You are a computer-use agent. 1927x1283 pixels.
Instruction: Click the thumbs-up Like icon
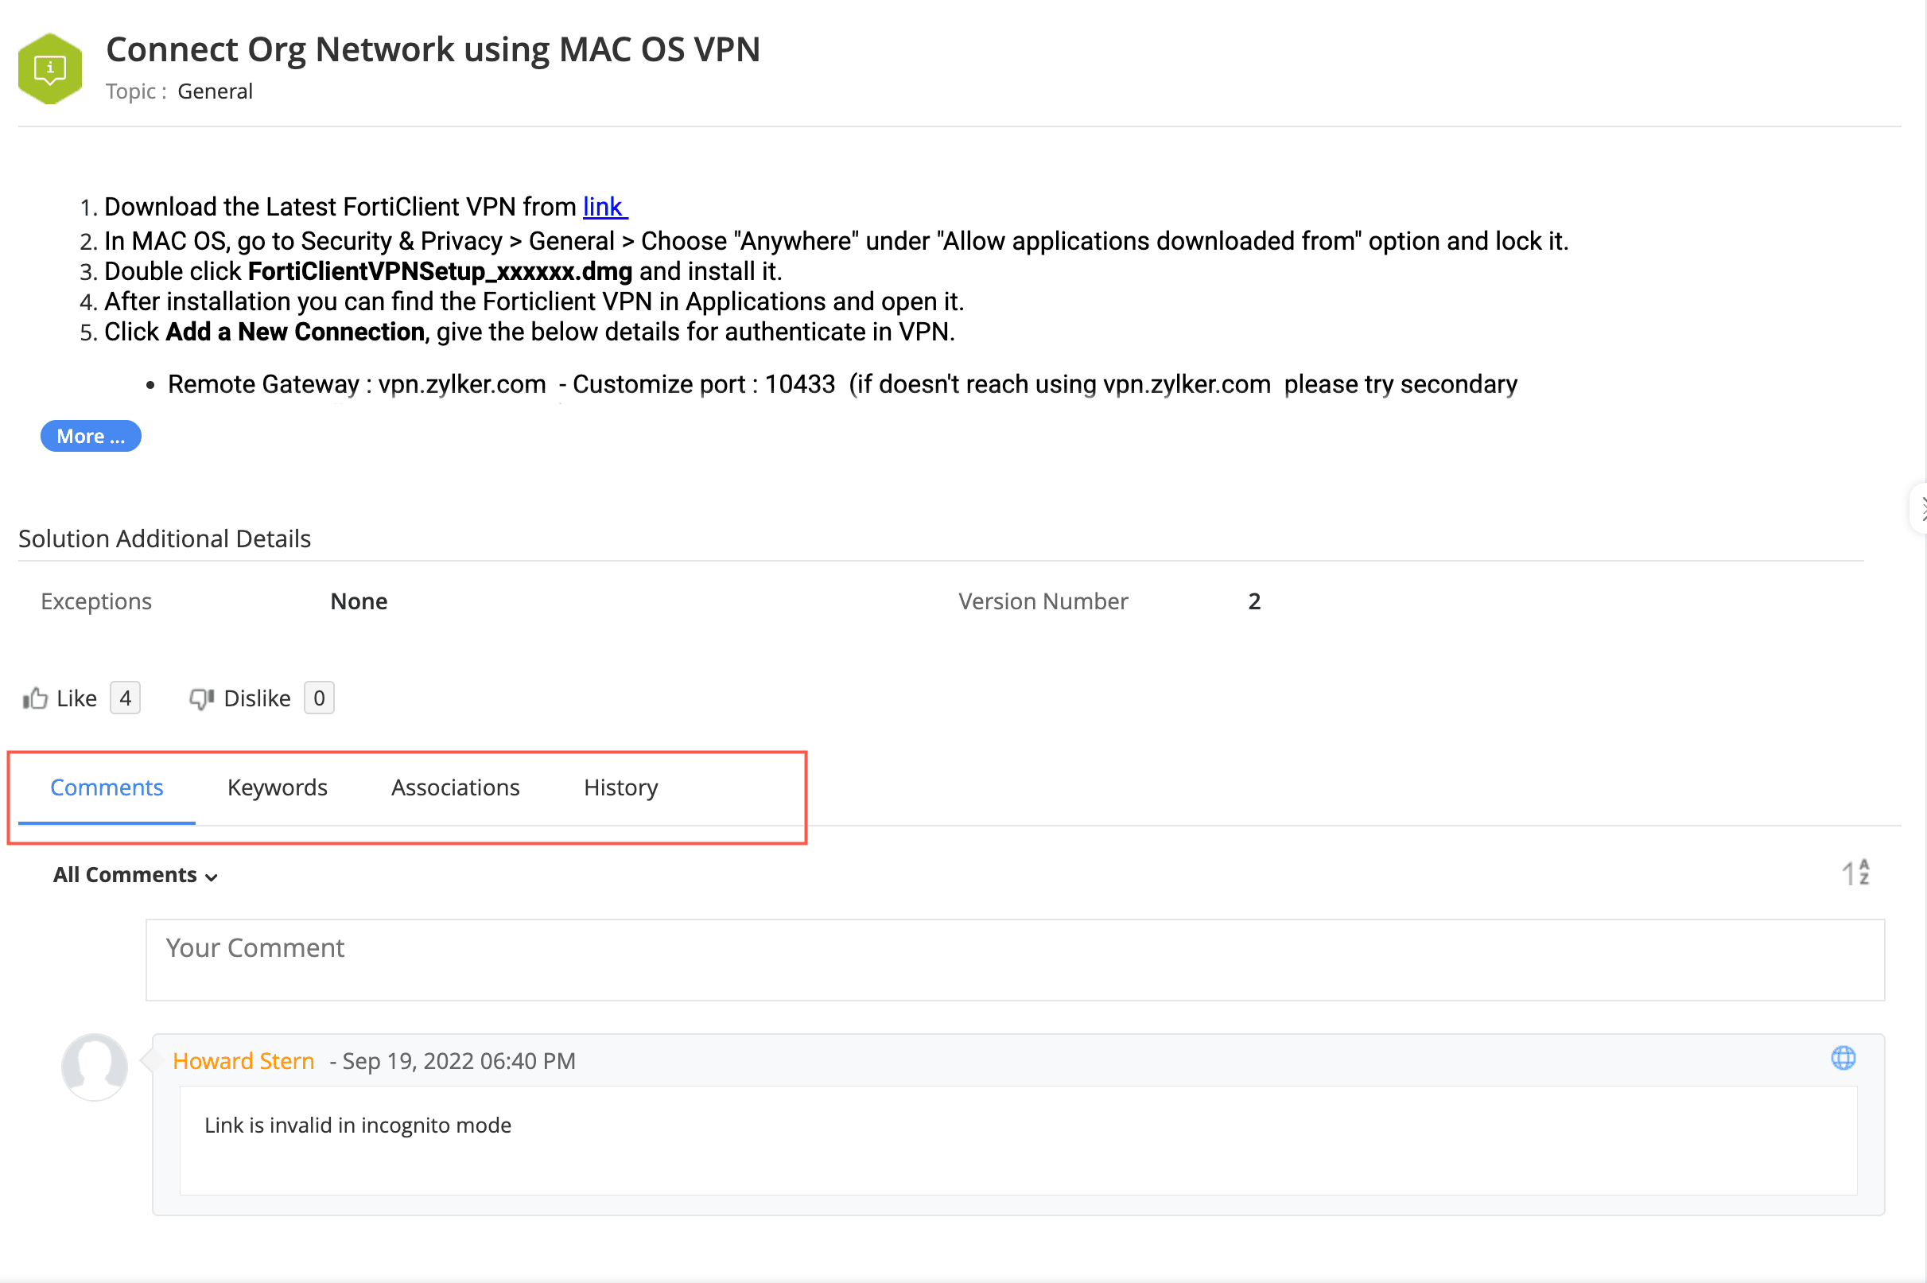[x=35, y=698]
